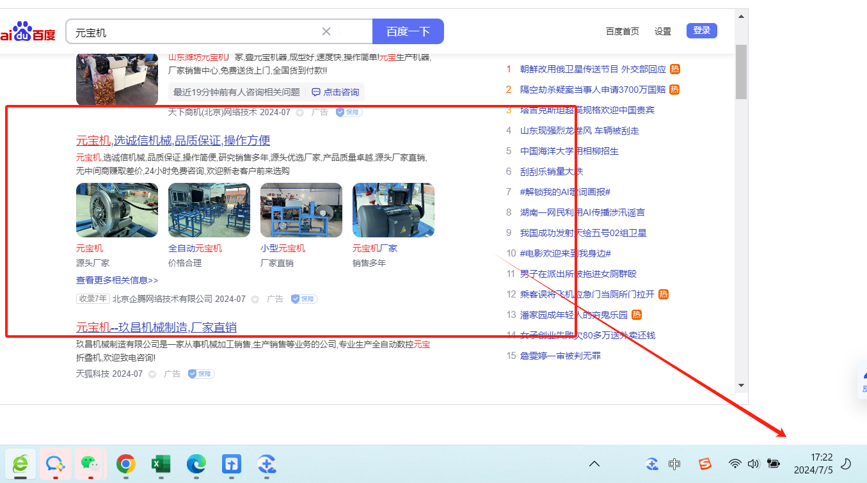This screenshot has width=867, height=483.
Task: Click the 元宝机厂家 link
Action: pyautogui.click(x=375, y=248)
